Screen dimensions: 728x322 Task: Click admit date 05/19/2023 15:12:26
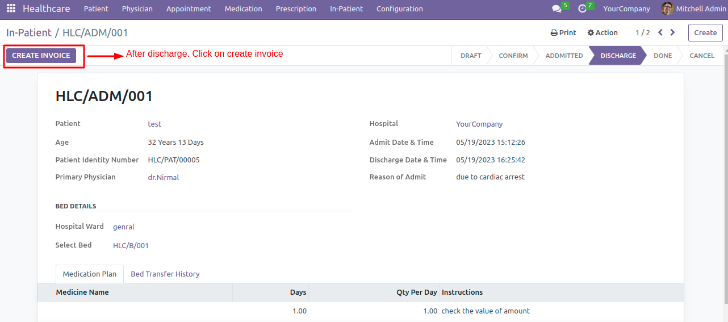pos(491,142)
